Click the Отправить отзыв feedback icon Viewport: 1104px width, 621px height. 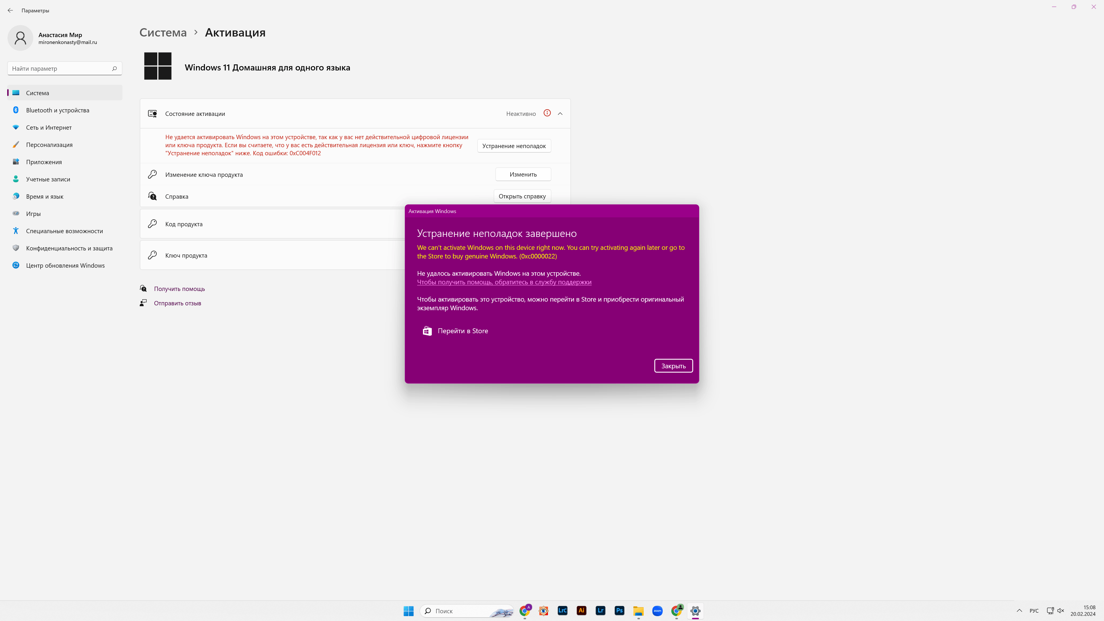tap(143, 303)
